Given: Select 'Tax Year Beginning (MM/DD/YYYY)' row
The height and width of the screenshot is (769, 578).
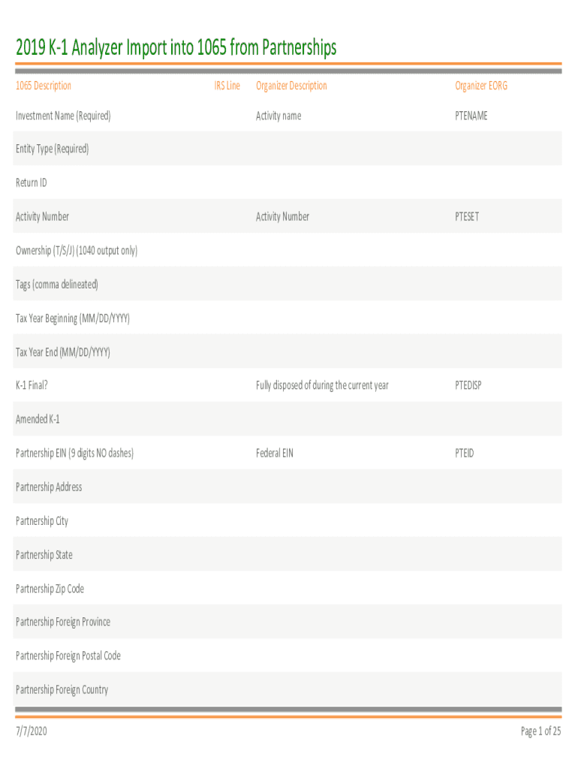Looking at the screenshot, I should pyautogui.click(x=73, y=318).
